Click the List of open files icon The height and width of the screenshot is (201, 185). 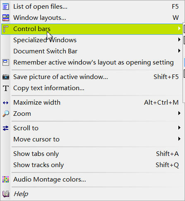[6, 7]
